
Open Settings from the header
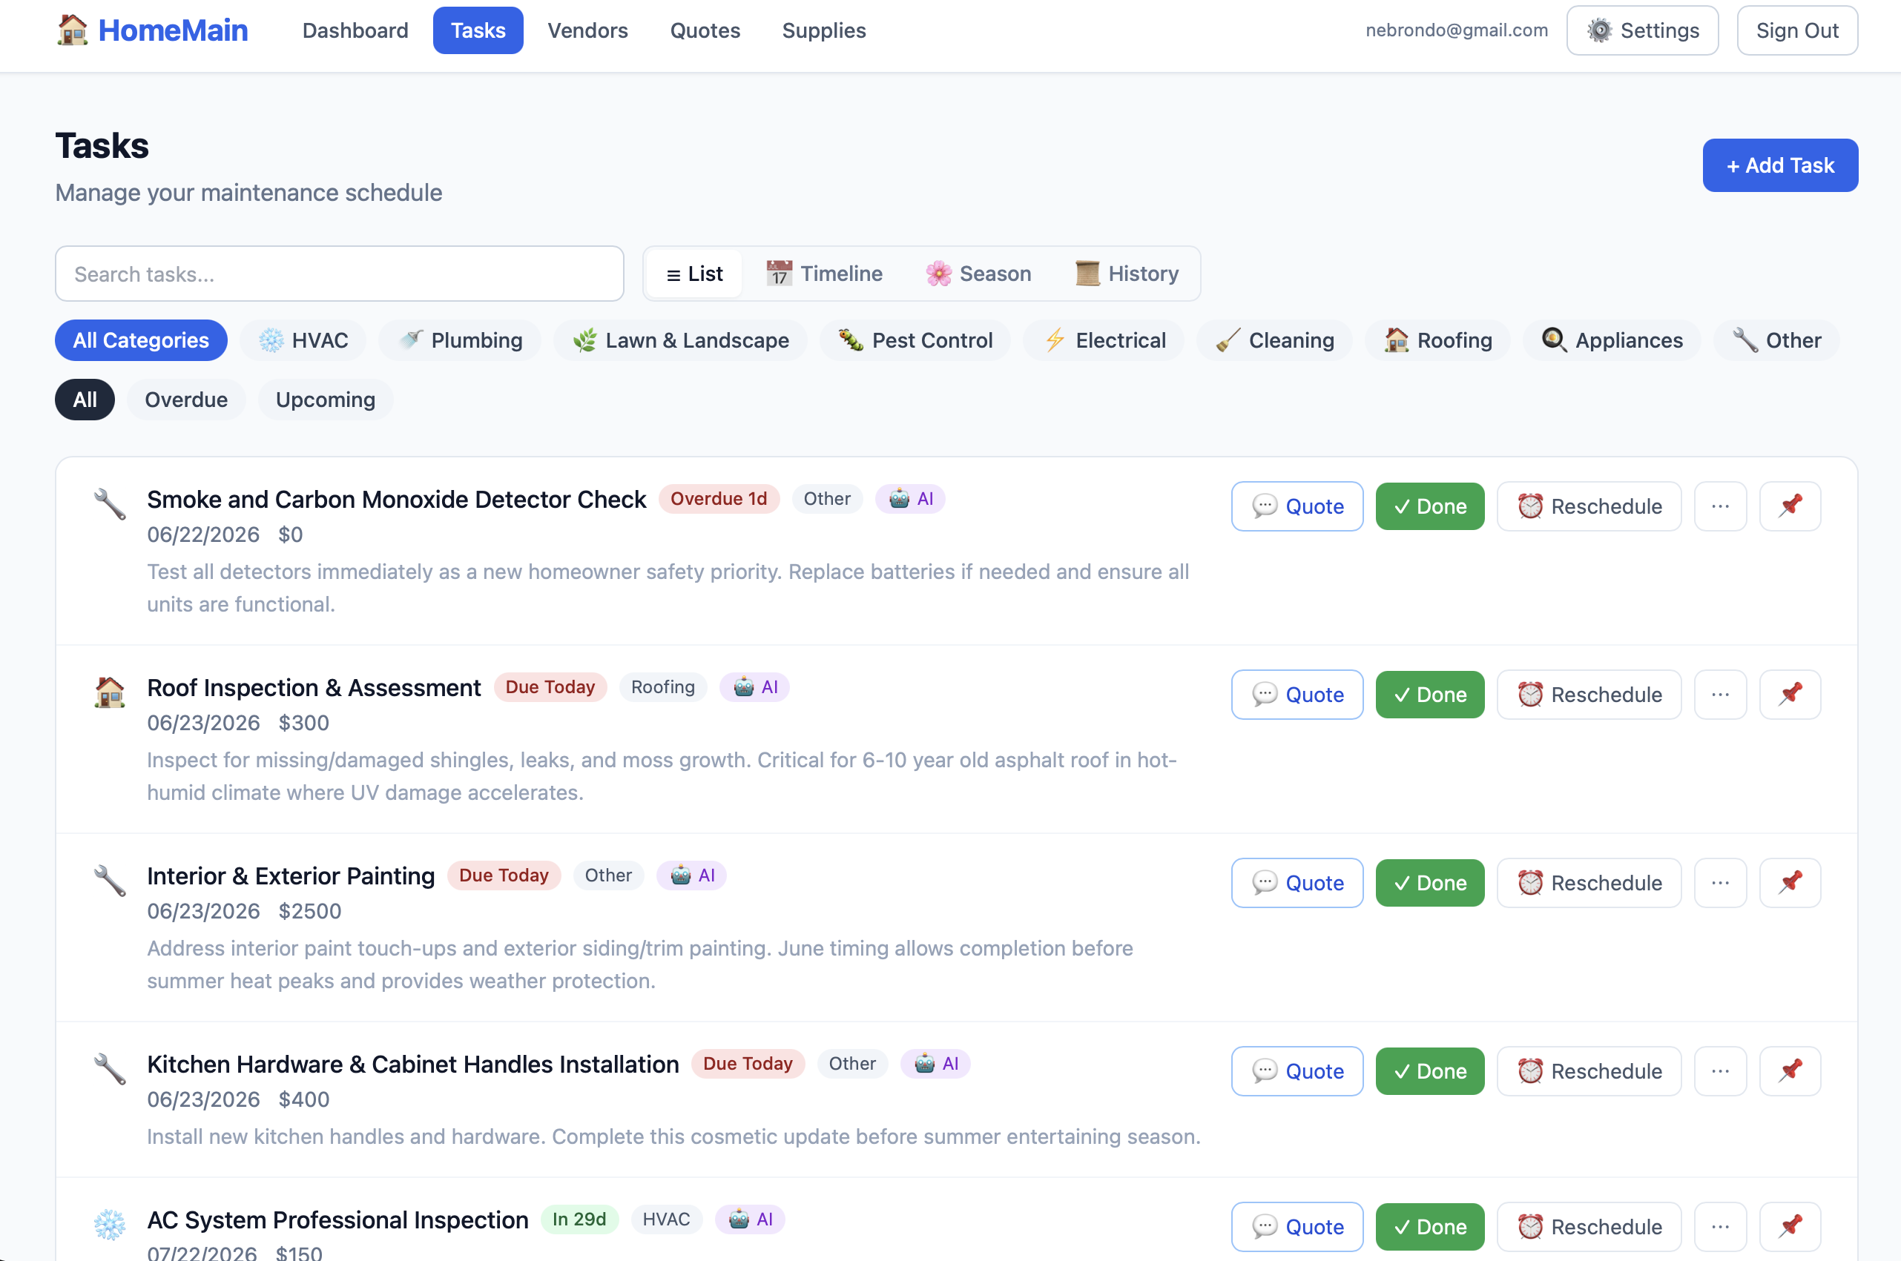click(1642, 30)
